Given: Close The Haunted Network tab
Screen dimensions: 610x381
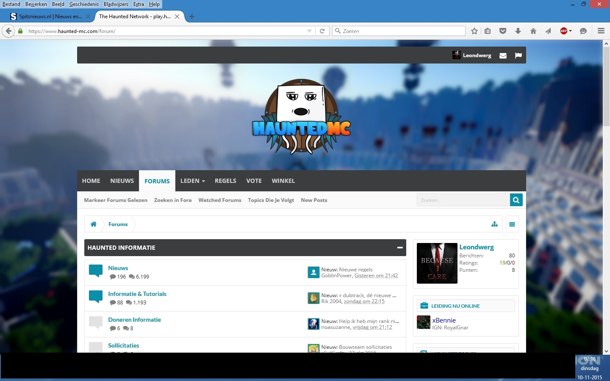Looking at the screenshot, I should tap(177, 17).
